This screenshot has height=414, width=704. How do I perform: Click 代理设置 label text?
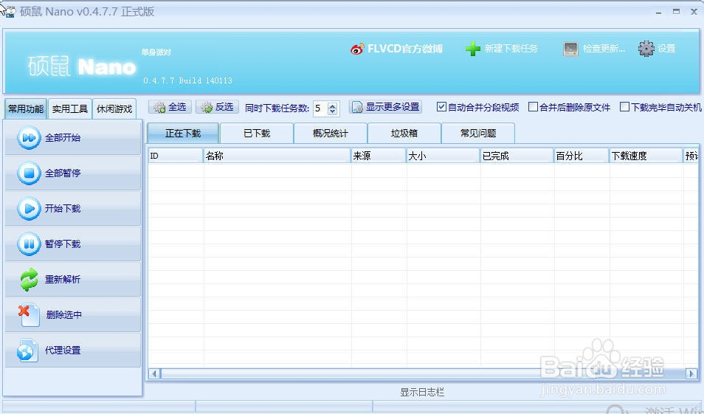[x=63, y=351]
